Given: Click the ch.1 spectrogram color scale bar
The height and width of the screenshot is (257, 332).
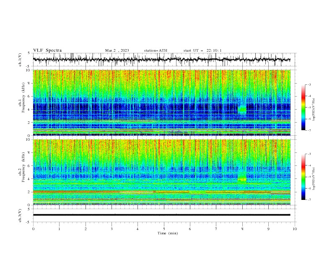Looking at the screenshot, I should click(x=303, y=108).
